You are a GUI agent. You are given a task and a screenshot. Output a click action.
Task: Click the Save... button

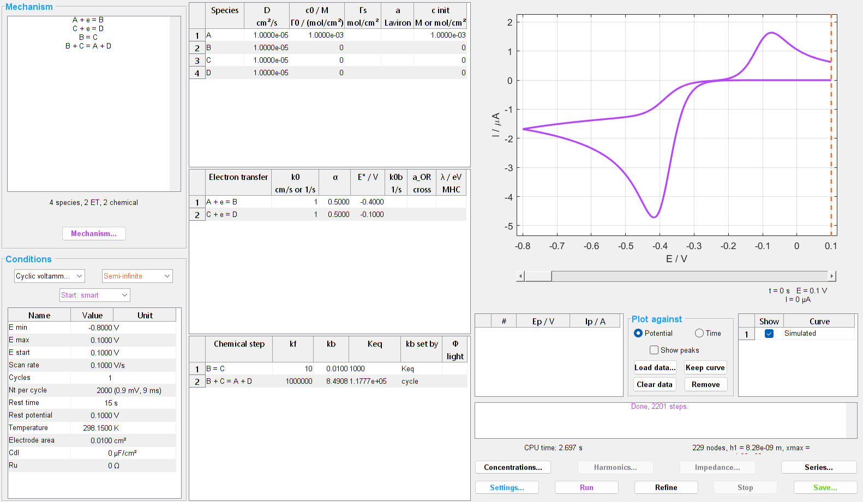[x=825, y=487]
